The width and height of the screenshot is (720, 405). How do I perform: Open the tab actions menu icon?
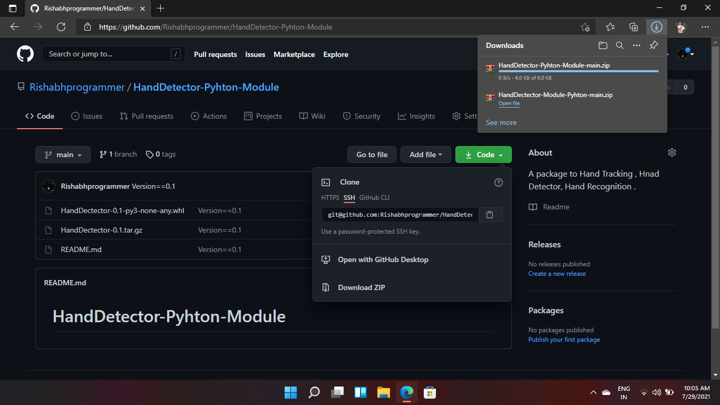13,8
